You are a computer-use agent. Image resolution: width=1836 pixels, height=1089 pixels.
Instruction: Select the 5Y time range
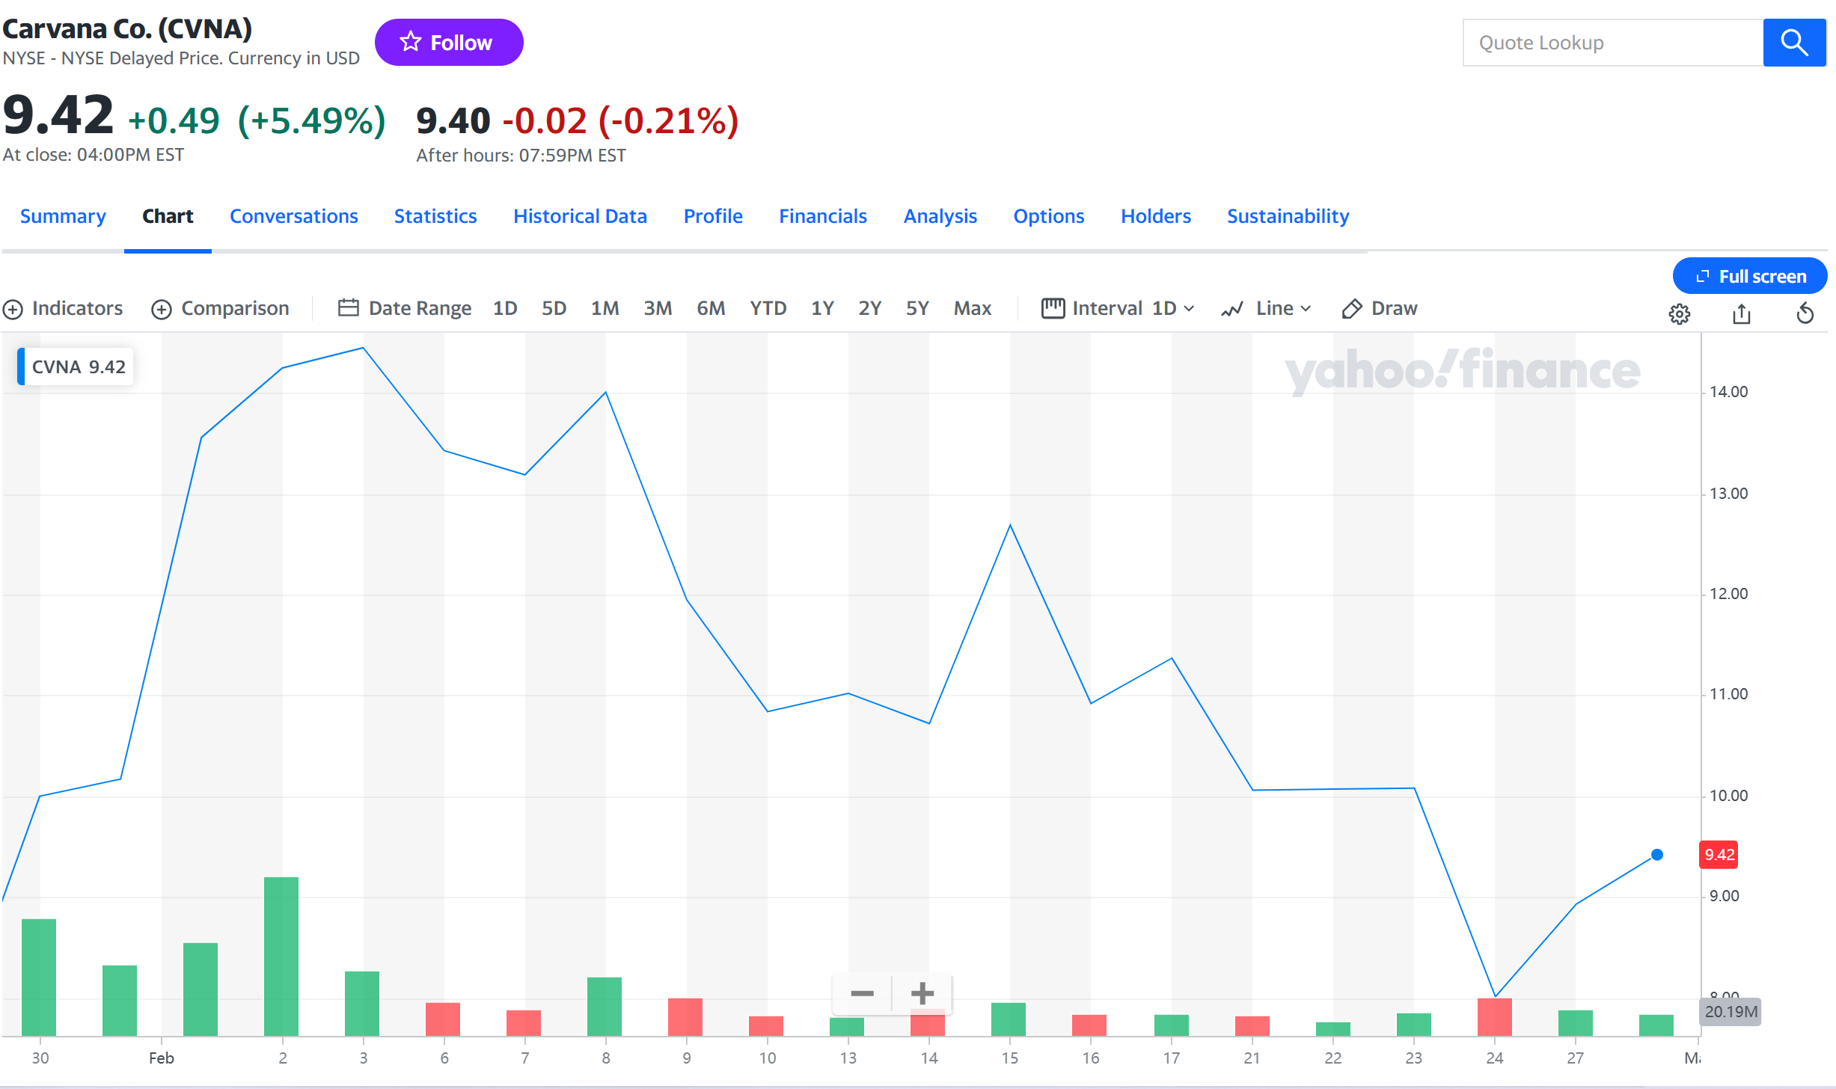917,308
